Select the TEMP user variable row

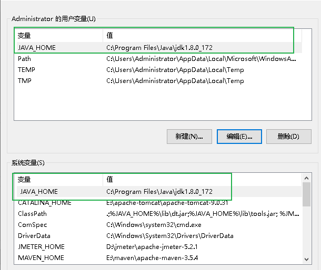159,70
